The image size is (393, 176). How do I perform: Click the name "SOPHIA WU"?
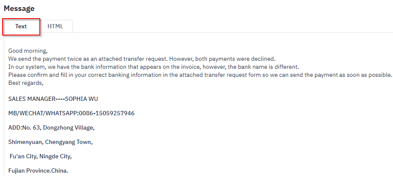[x=81, y=99]
